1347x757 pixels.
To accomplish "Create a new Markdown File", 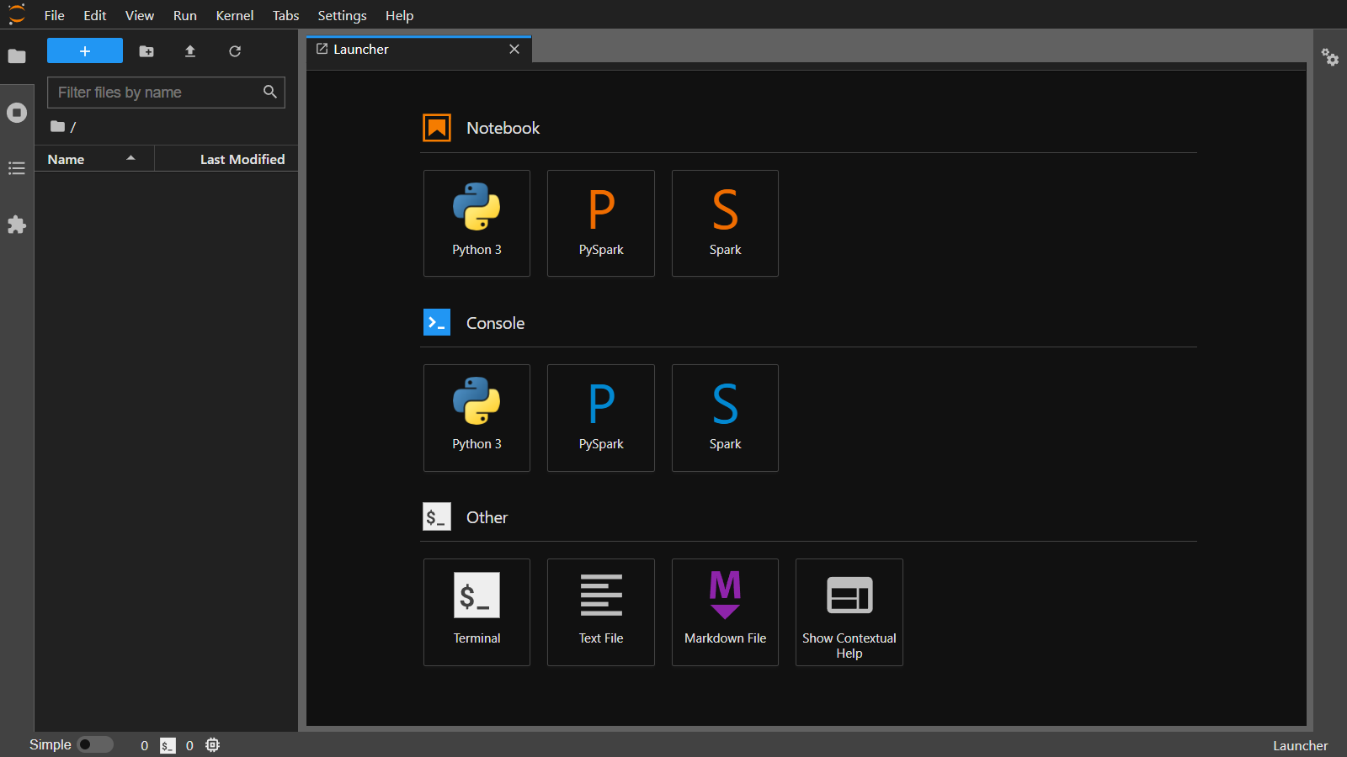I will tap(725, 611).
